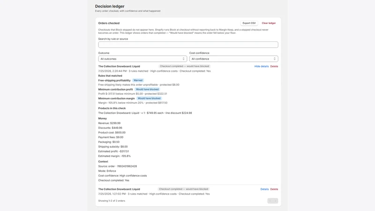Click the Export CSV button
This screenshot has width=375, height=211.
(249, 23)
